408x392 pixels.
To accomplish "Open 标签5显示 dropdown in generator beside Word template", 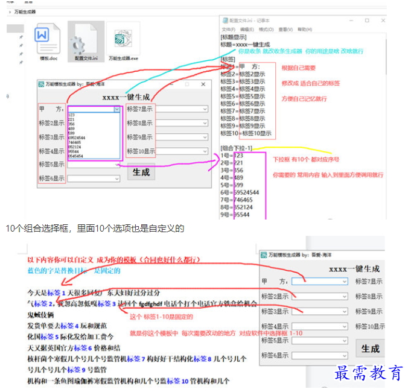I will (x=345, y=341).
